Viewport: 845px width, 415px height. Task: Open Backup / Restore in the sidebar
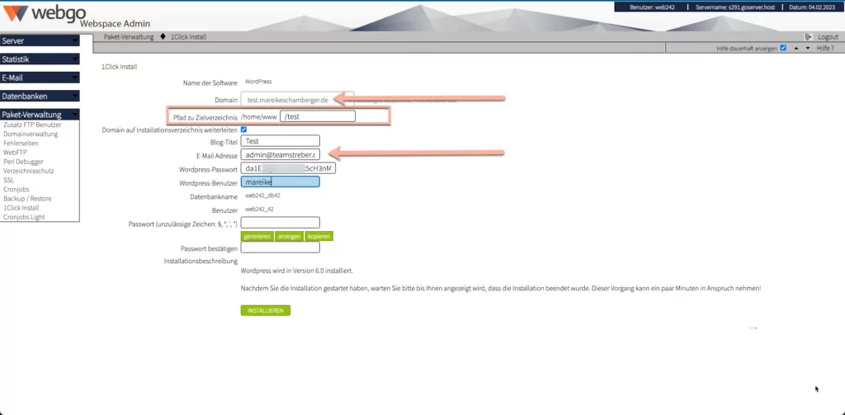pyautogui.click(x=27, y=198)
